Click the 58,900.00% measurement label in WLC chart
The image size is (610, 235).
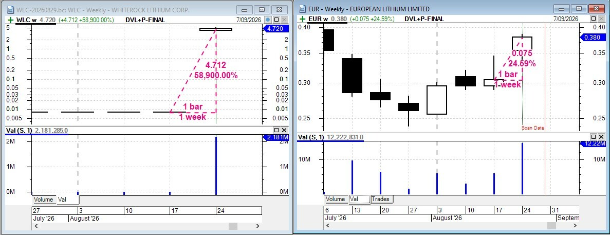click(x=216, y=76)
